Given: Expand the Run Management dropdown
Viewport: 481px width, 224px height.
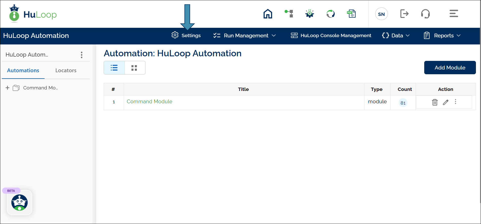Looking at the screenshot, I should [245, 36].
